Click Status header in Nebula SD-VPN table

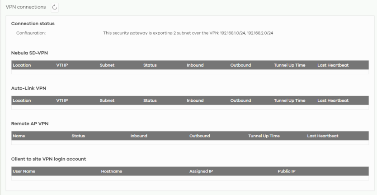(150, 65)
